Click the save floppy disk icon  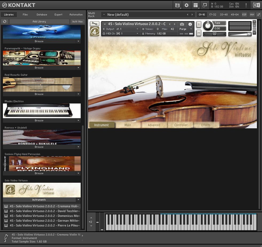177,5
